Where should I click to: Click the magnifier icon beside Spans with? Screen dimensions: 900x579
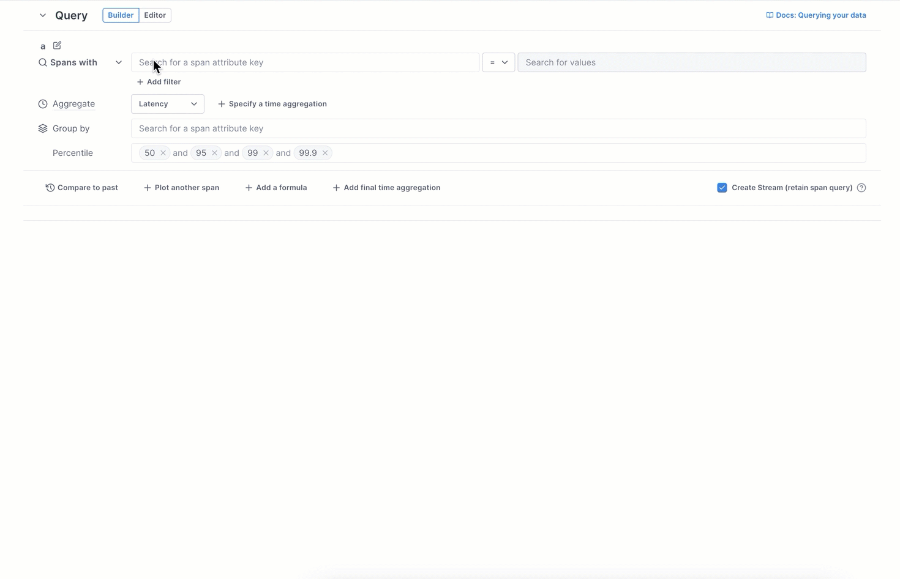coord(42,62)
